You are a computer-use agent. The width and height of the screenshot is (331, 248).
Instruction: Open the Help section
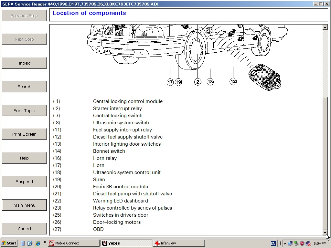[x=24, y=158]
